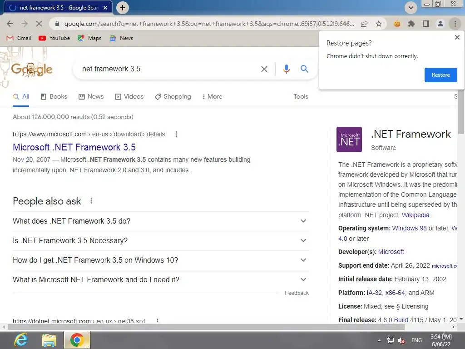Switch to the Books tab
465x349 pixels.
pyautogui.click(x=54, y=97)
